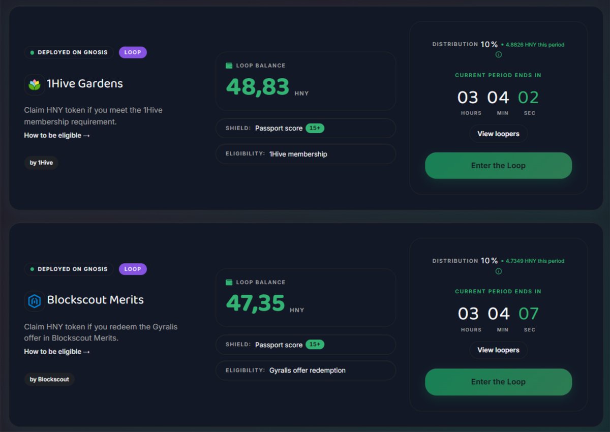Click the 15+ badge in Blockscout Merits shield
610x432 pixels.
pos(315,345)
